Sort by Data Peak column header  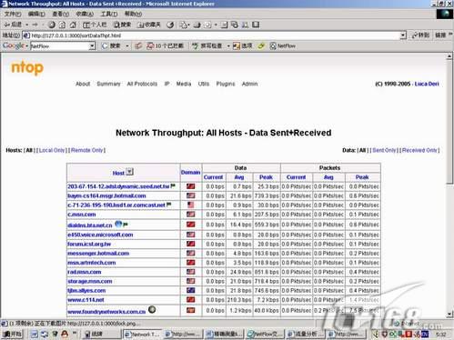266,177
